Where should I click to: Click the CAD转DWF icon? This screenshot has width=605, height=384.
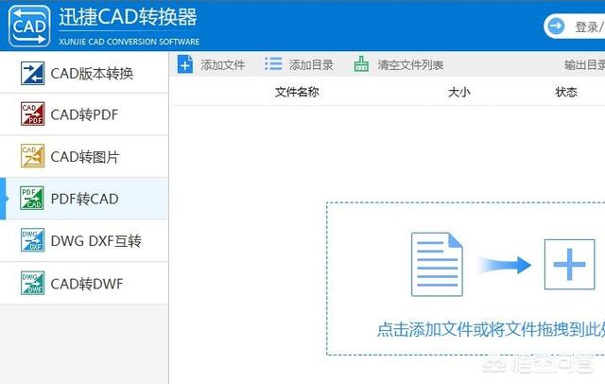(x=32, y=283)
